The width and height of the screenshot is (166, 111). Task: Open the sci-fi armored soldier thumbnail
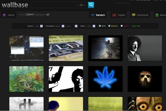(105, 48)
